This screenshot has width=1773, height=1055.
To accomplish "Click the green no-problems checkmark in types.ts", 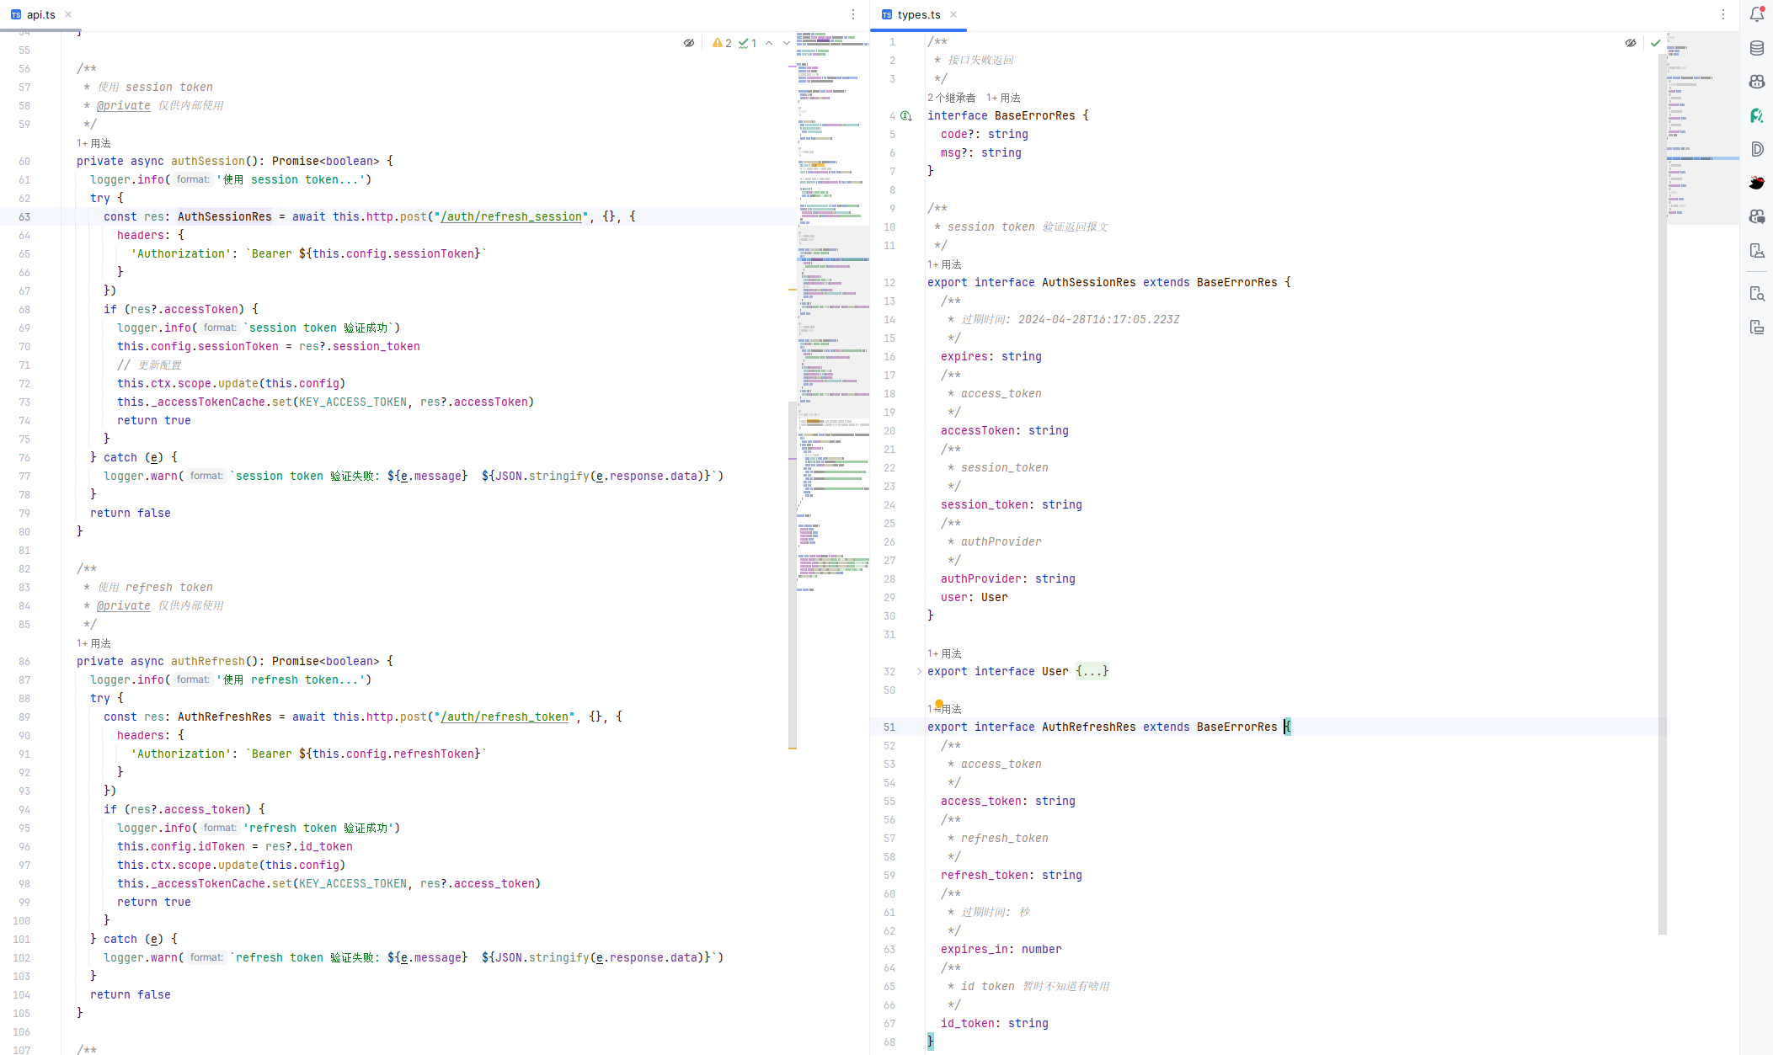I will 1655,43.
